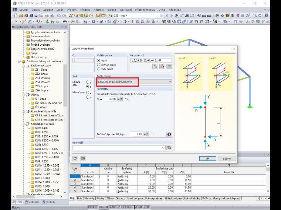Click the help question-mark icon in dialog
This screenshot has height=210, width=281.
(x=75, y=158)
